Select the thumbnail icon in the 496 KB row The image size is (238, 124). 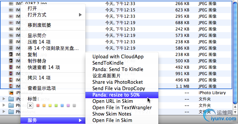tap(11, 80)
